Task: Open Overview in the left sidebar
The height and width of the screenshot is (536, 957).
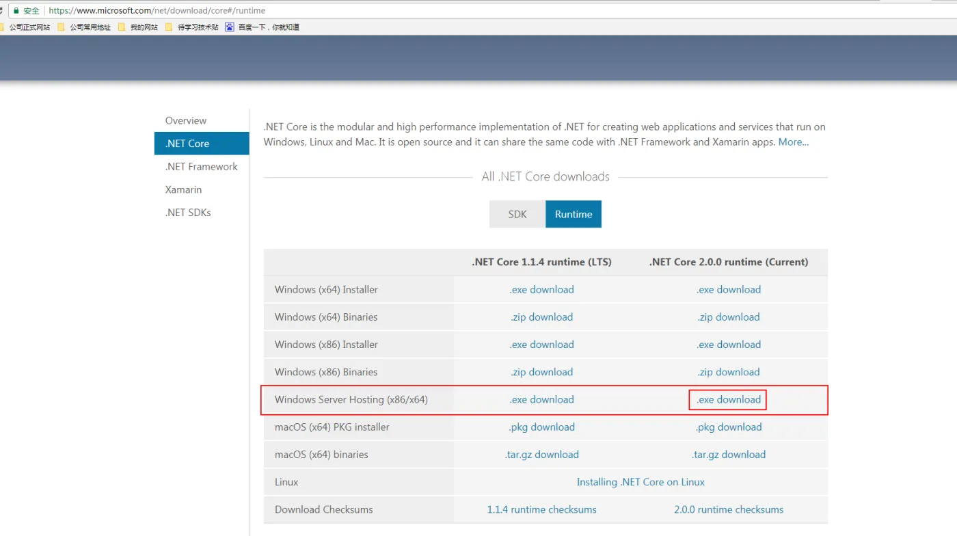Action: coord(185,120)
